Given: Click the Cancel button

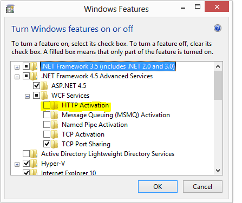Looking at the screenshot, I should [x=202, y=187].
